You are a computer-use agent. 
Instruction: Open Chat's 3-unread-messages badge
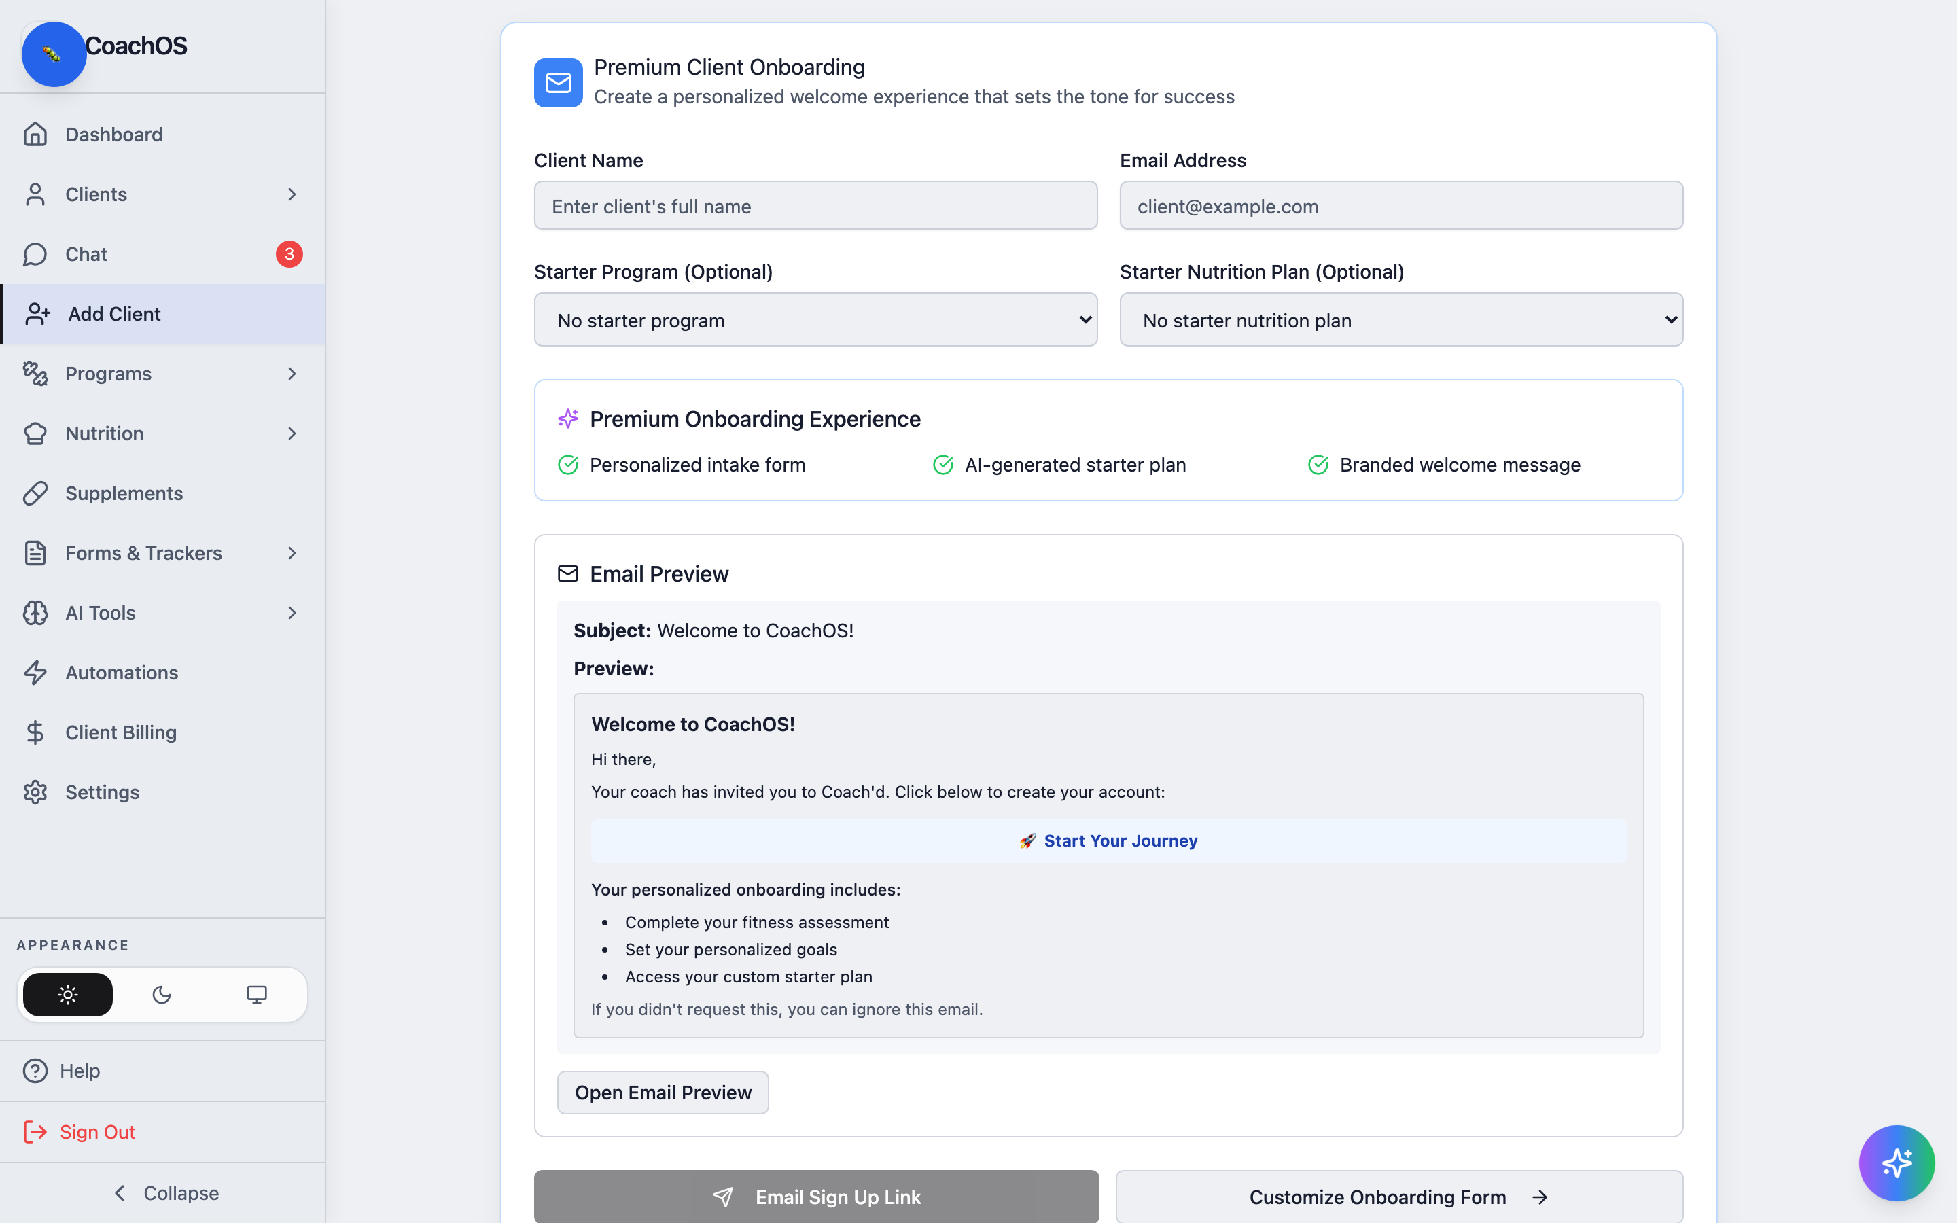point(289,254)
